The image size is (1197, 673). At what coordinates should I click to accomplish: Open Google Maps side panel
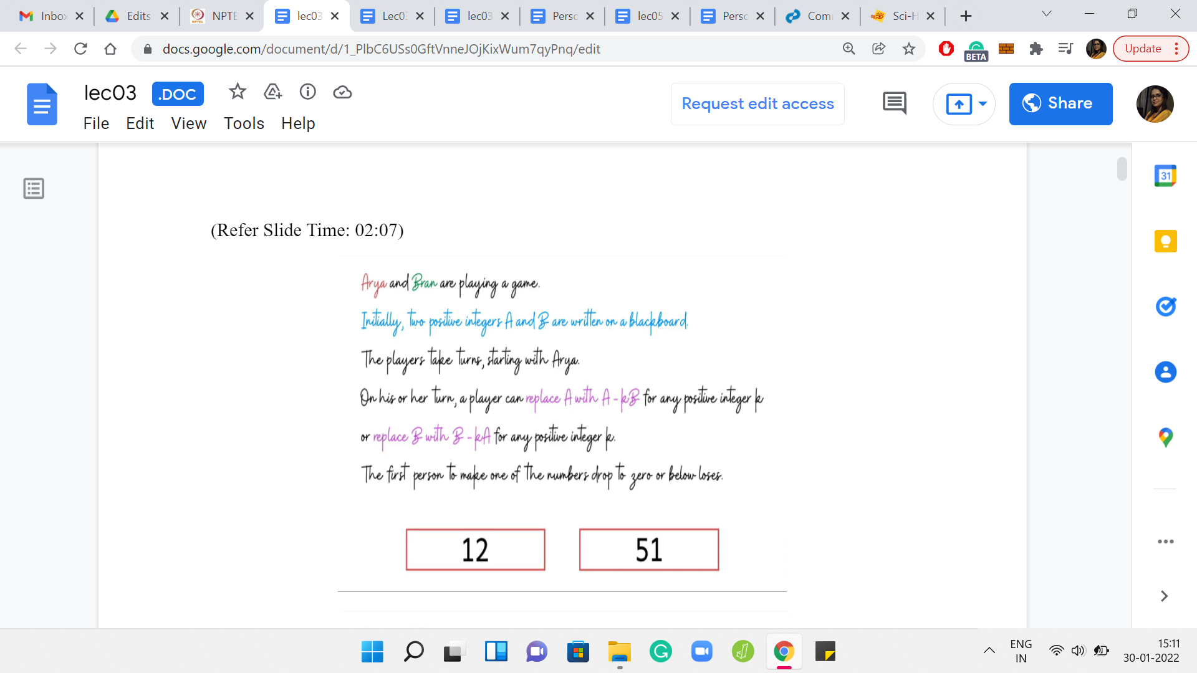point(1165,437)
